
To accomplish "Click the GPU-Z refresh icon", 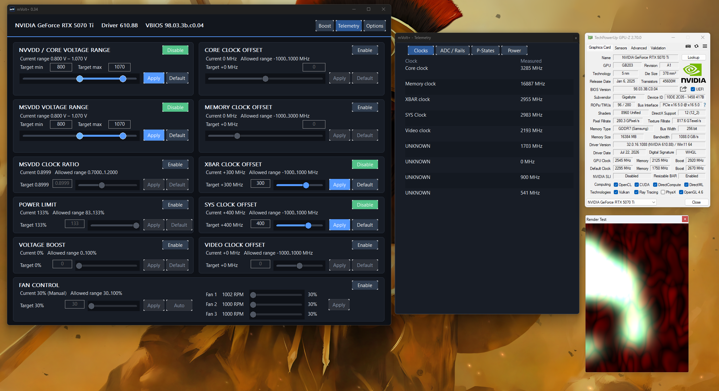I will coord(696,46).
